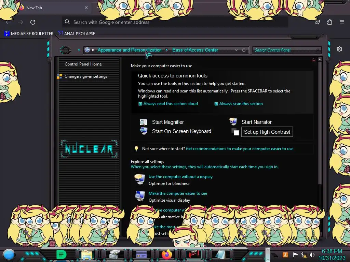
Task: Open the notepad app in the taskbar
Action: click(220, 254)
